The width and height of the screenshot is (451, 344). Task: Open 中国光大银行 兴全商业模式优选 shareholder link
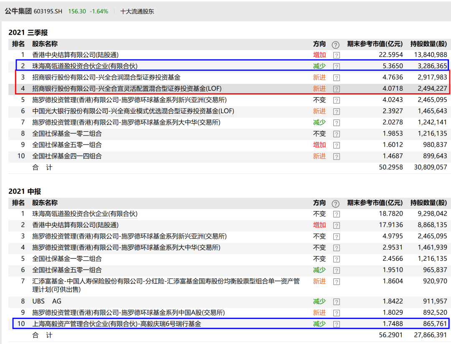pos(133,111)
